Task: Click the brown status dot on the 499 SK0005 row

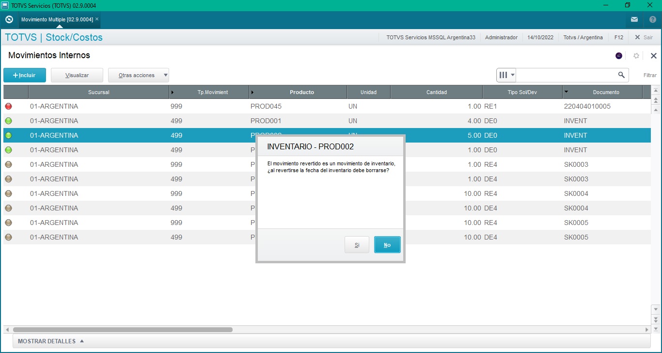Action: click(8, 237)
